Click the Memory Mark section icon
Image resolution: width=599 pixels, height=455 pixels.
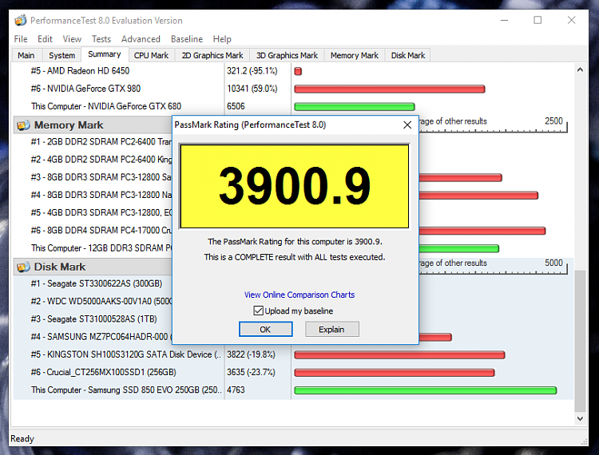tap(23, 125)
